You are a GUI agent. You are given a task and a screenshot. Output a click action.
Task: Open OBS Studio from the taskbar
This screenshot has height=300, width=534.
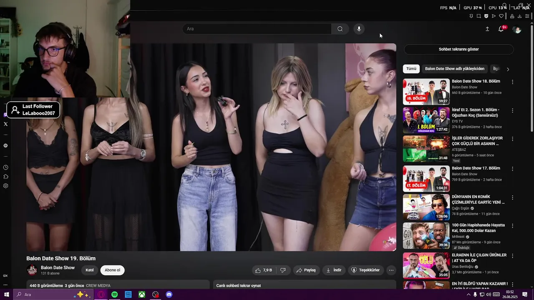pos(156,295)
